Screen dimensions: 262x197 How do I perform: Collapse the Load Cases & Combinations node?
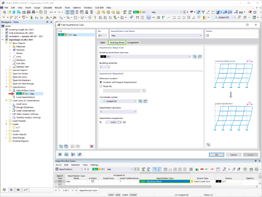click(x=6, y=101)
